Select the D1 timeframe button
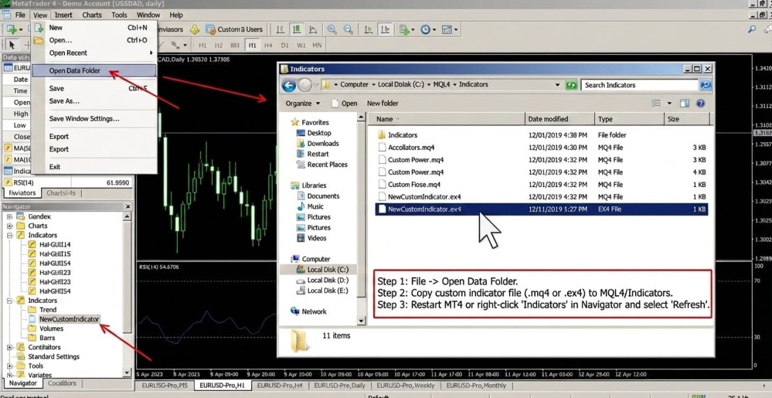 pos(285,46)
